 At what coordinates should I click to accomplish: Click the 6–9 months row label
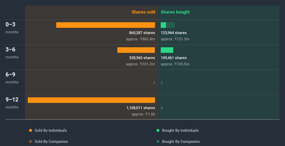click(x=12, y=78)
